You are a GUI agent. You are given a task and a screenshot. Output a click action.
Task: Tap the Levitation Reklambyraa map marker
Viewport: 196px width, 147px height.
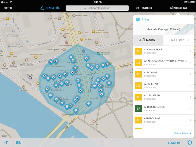pyautogui.click(x=9, y=46)
